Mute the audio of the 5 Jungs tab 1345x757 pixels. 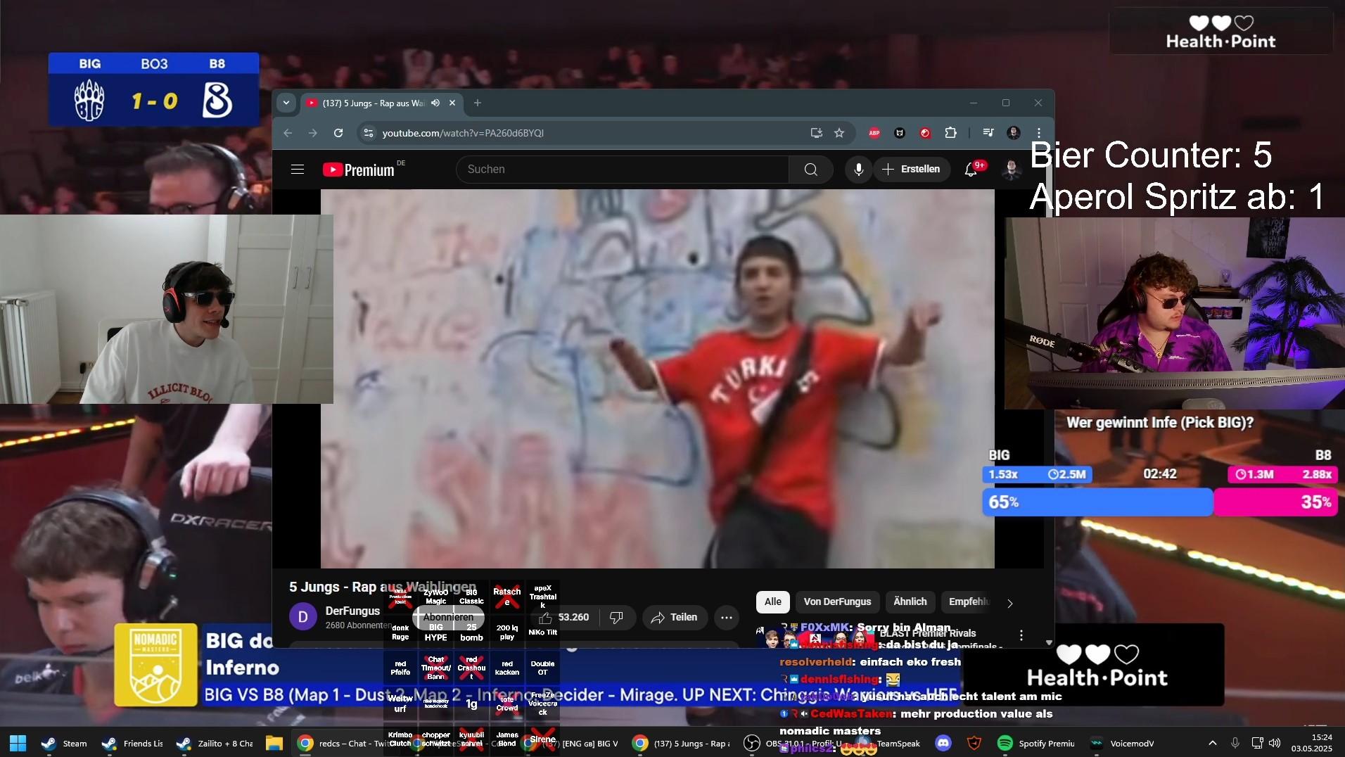435,103
